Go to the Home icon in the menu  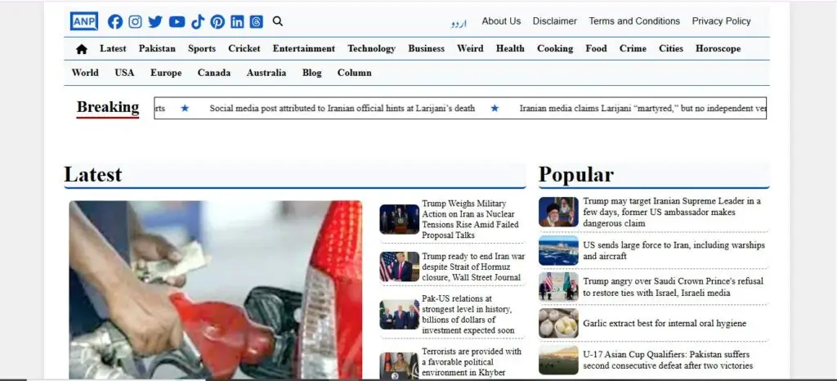point(82,49)
